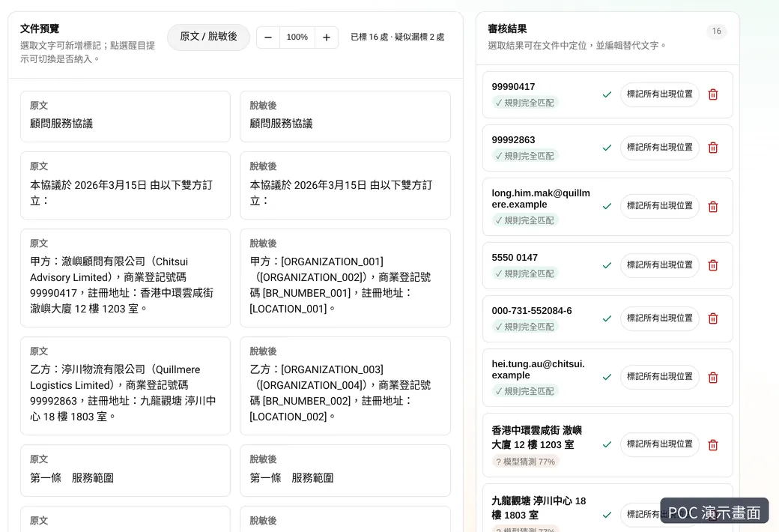Screen dimensions: 779x532
Task: Mark all occurrences of 99992863
Action: (x=660, y=148)
